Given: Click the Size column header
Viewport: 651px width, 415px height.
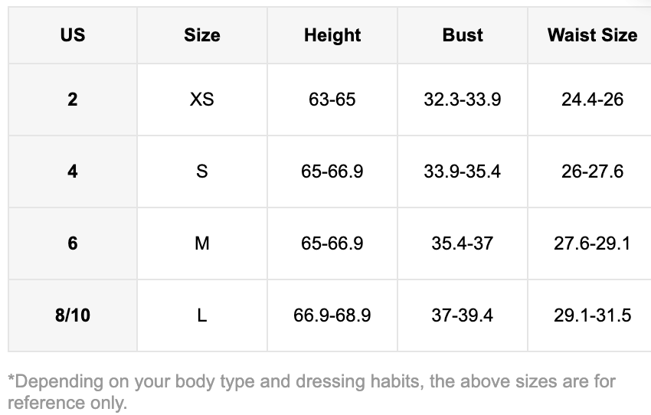Looking at the screenshot, I should [x=202, y=35].
